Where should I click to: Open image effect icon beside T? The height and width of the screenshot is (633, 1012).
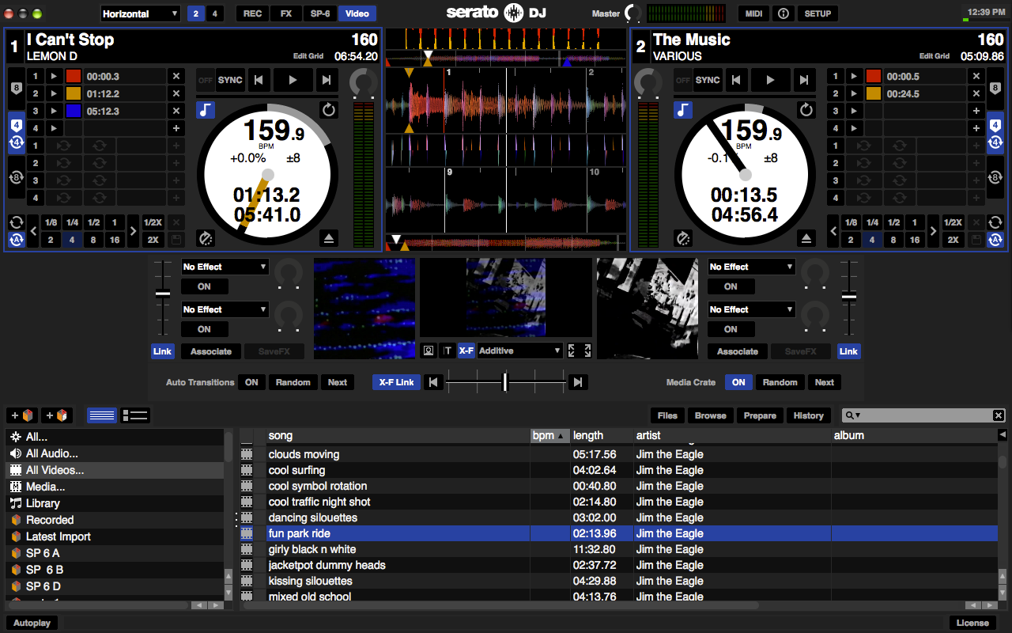[x=429, y=351]
